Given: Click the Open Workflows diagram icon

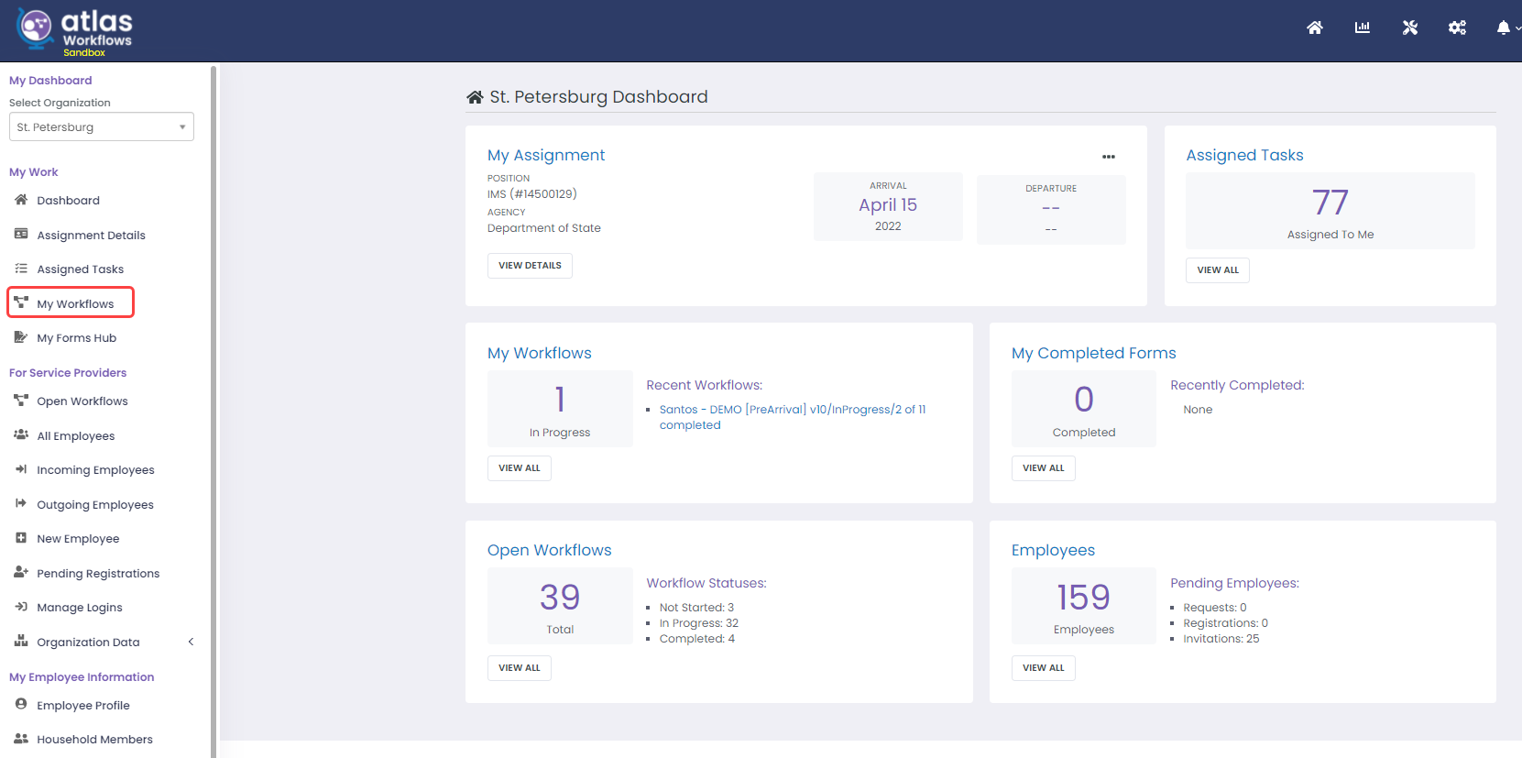Looking at the screenshot, I should (x=21, y=401).
